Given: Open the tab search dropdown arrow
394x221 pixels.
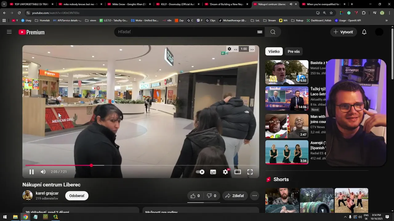Looking at the screenshot, I should [x=4, y=4].
